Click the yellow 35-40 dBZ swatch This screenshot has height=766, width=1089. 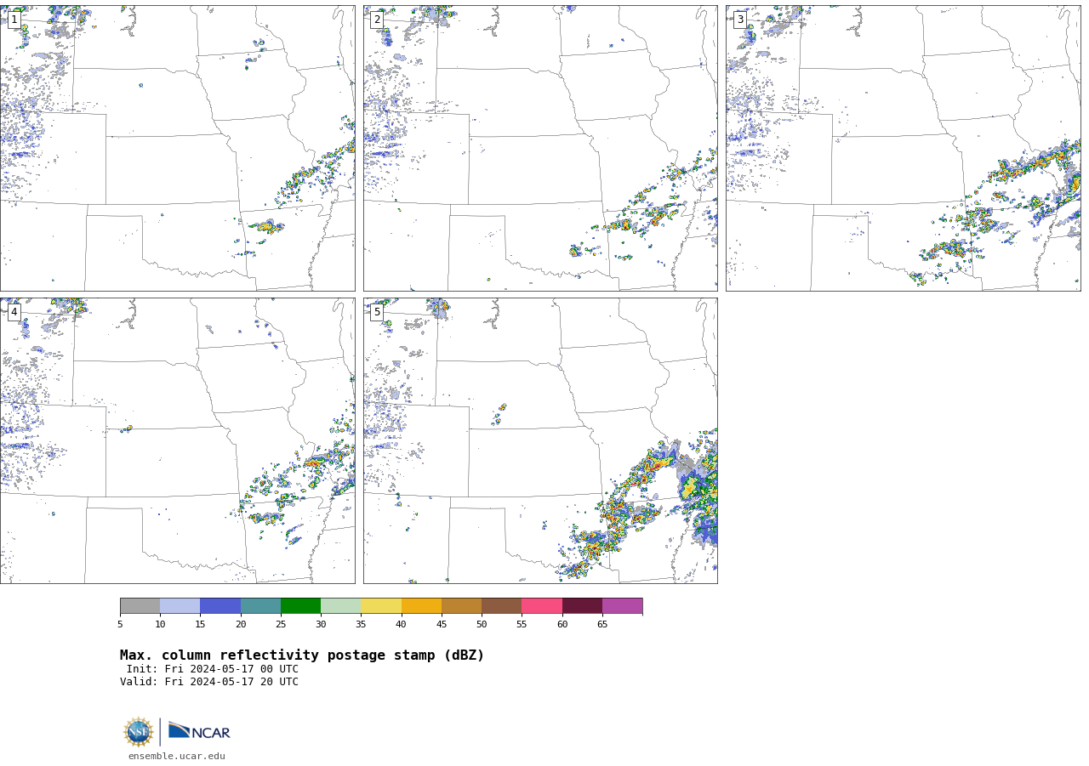pyautogui.click(x=381, y=606)
